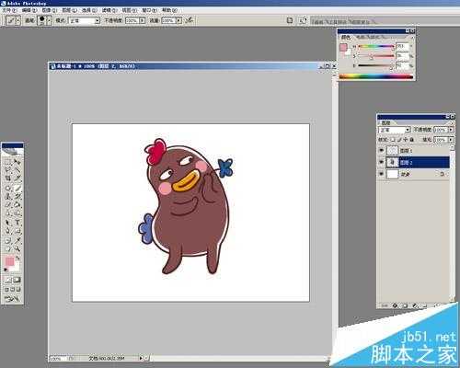Reset to default colors icon

pos(6,270)
